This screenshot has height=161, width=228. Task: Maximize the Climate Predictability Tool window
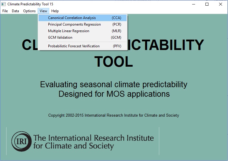pyautogui.click(x=207, y=4)
